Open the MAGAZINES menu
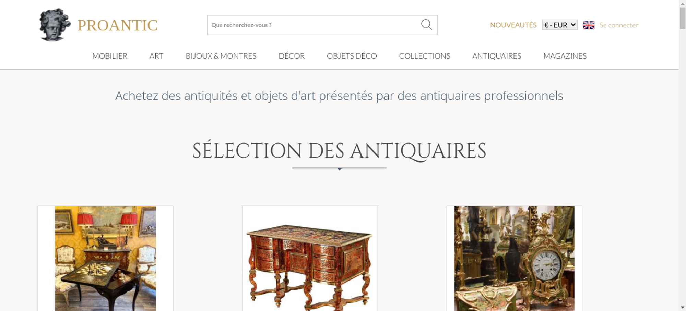This screenshot has width=686, height=311. tap(565, 56)
